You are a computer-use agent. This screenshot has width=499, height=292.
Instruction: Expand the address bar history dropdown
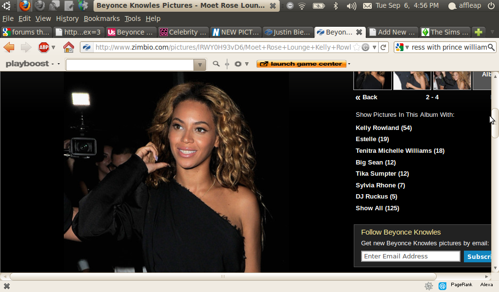tap(375, 47)
